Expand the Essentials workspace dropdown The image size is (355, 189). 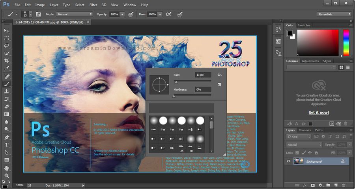(334, 14)
